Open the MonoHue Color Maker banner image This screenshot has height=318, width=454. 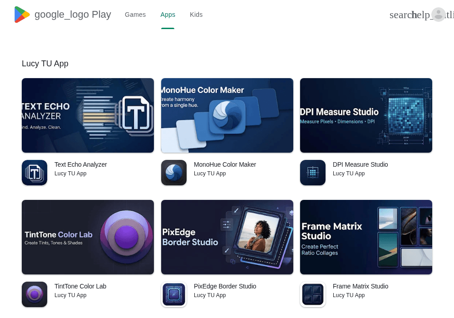pos(227,115)
